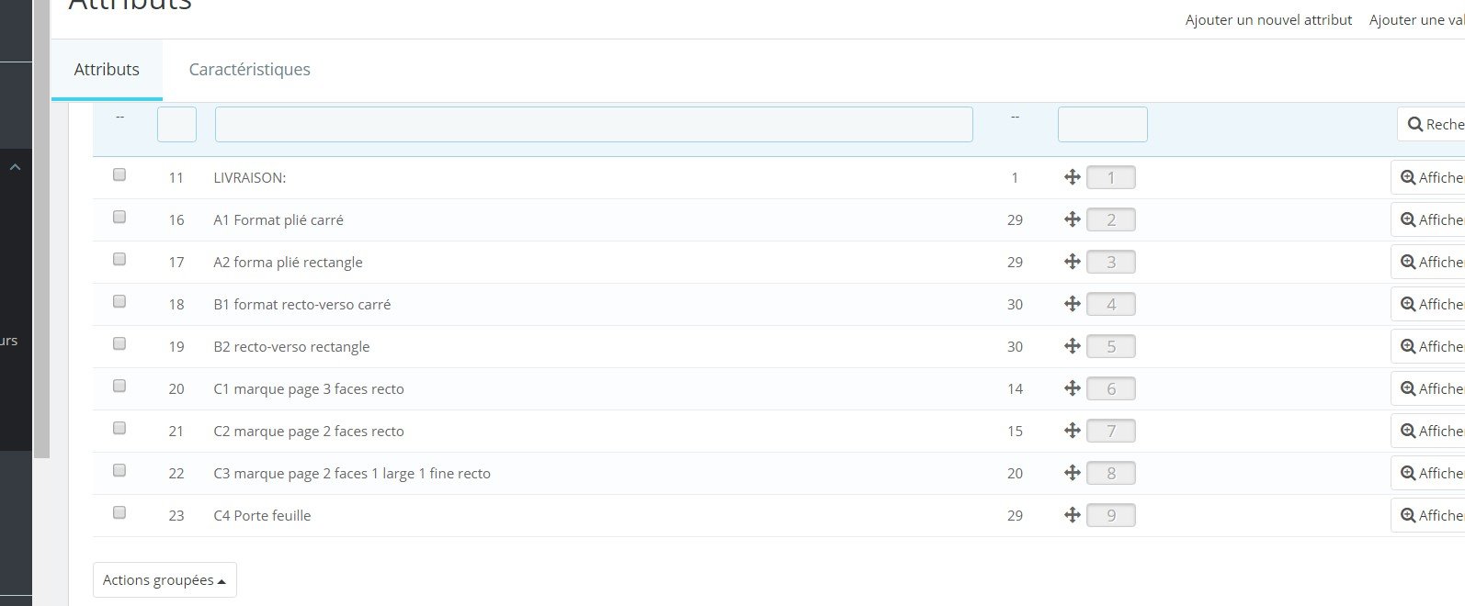
Task: Click the move handle for LIVRAISON: row
Action: click(x=1072, y=177)
